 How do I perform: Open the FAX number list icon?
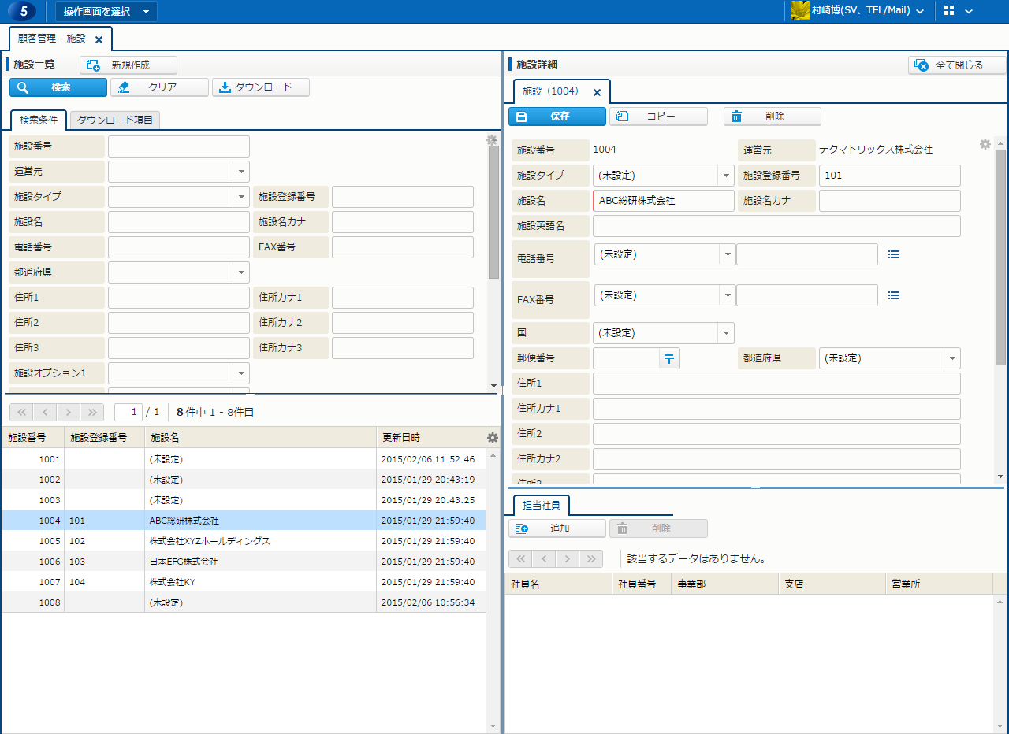[x=894, y=295]
